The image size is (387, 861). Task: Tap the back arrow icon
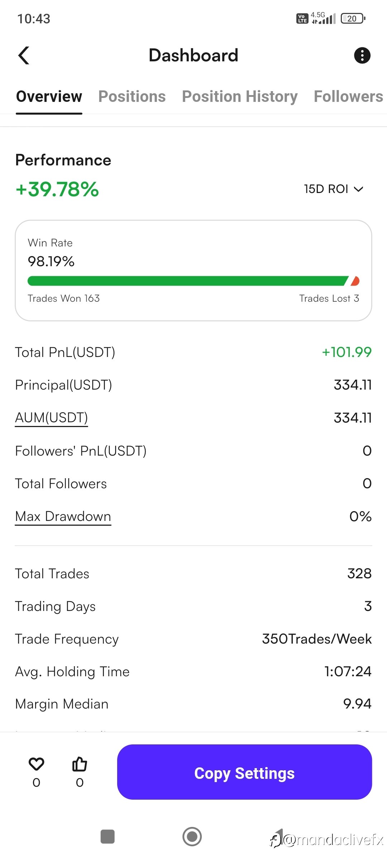coord(24,56)
